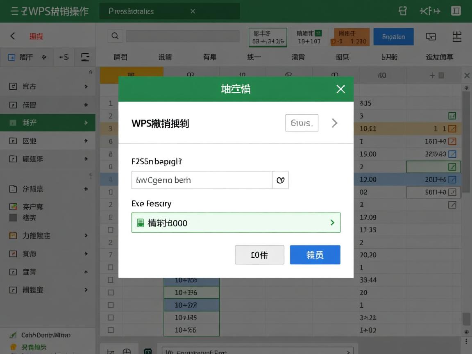
Task: Click the back arrow above the sidebar
Action: [12, 36]
